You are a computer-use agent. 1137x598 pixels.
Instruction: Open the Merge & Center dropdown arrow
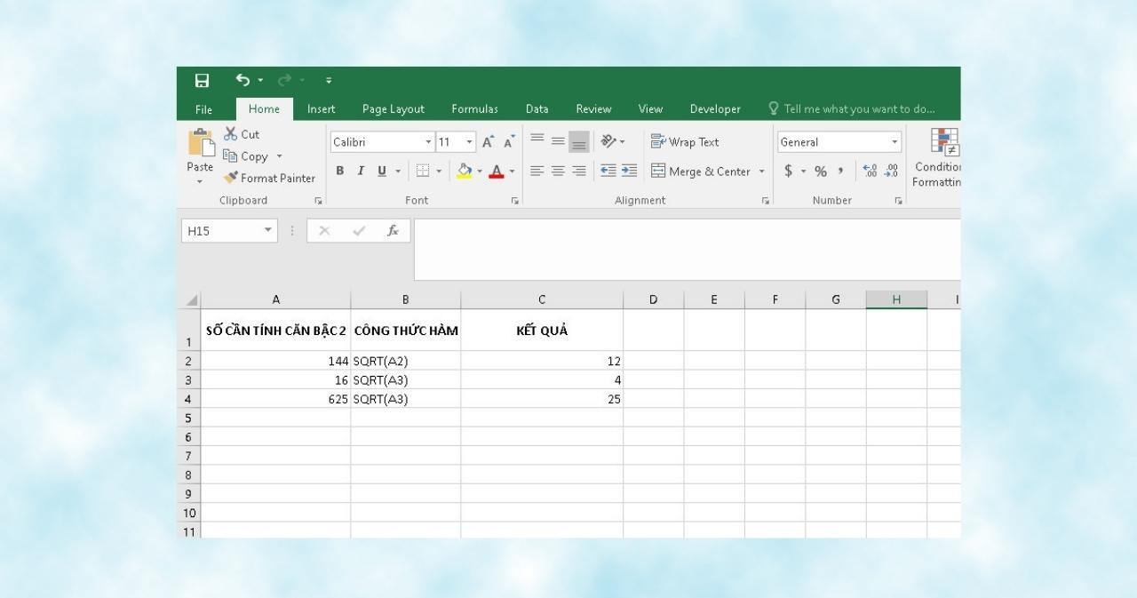761,171
